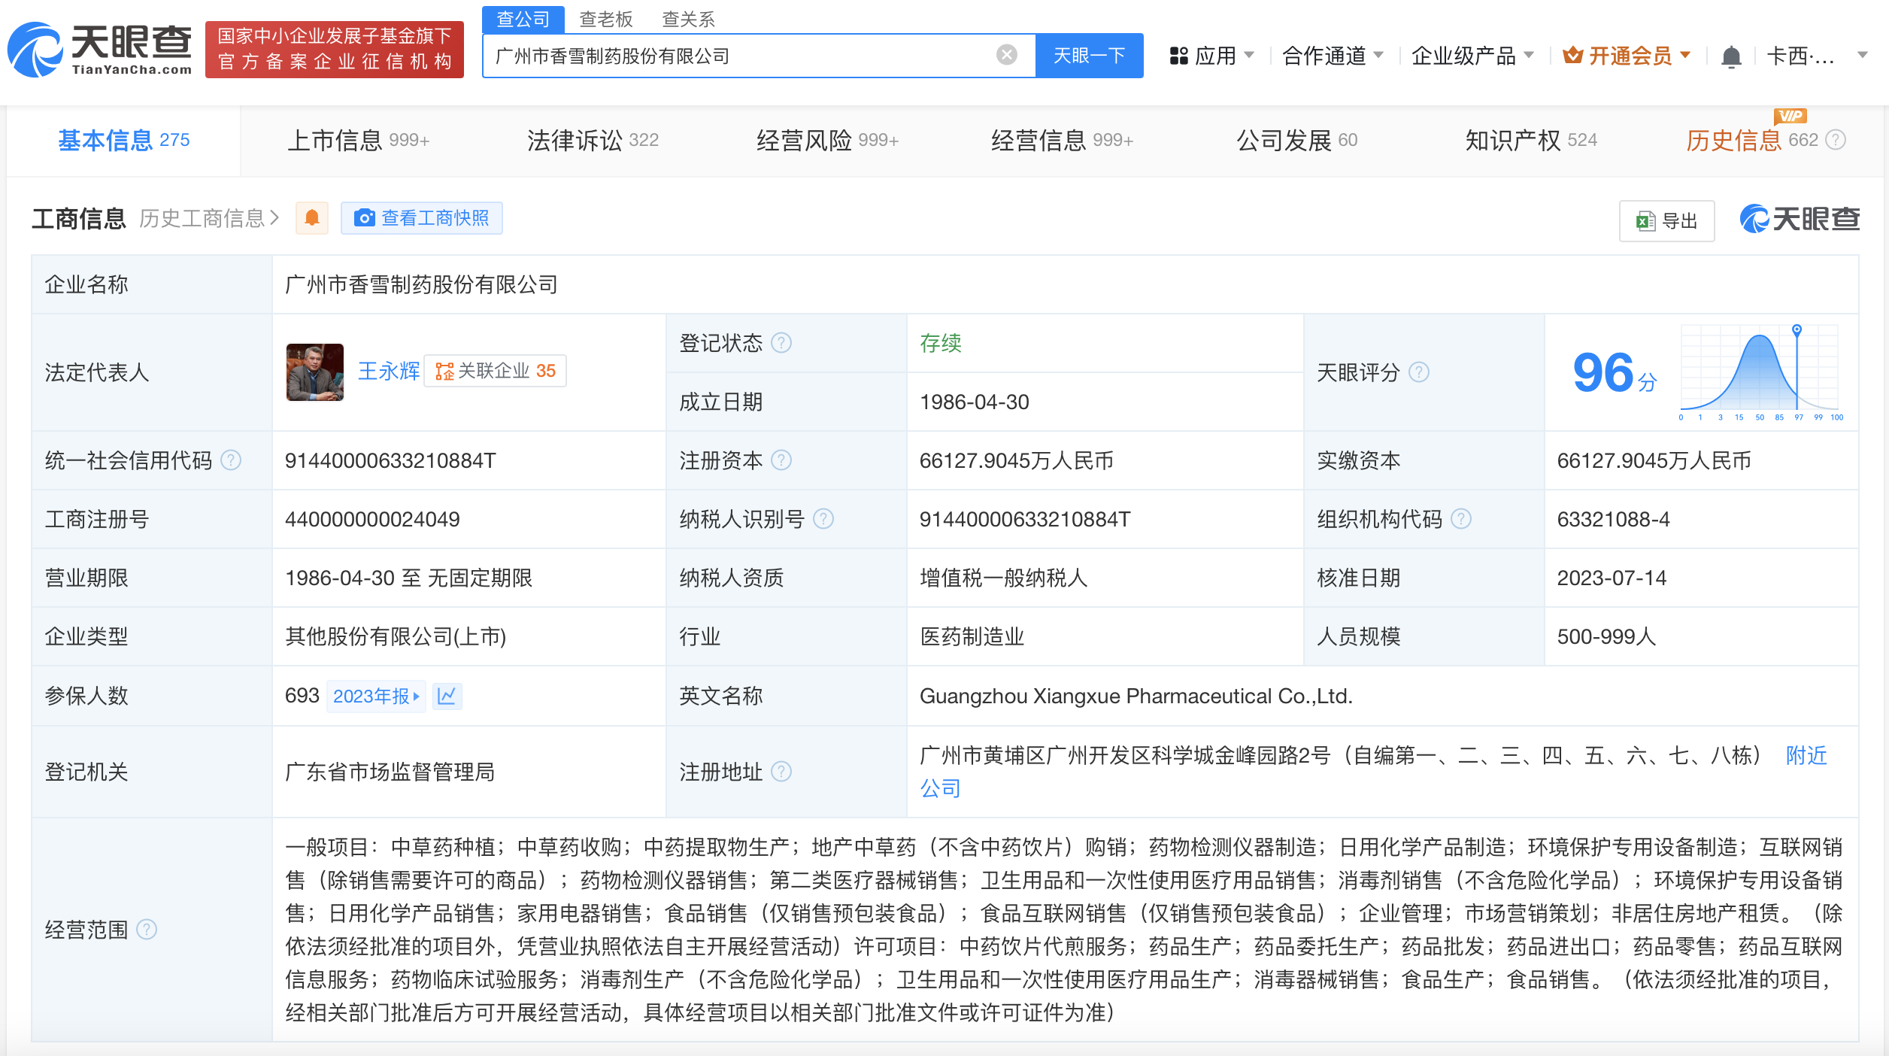
Task: Click the 关联企业 35 badge
Action: click(495, 371)
